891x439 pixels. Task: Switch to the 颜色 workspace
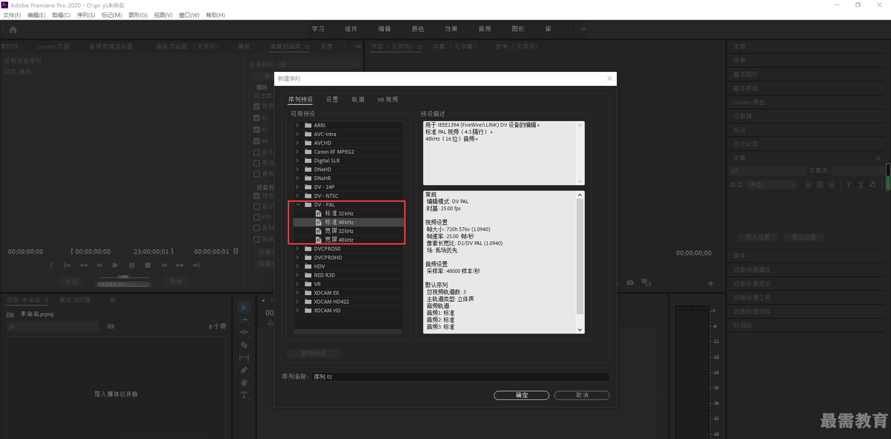[x=418, y=29]
